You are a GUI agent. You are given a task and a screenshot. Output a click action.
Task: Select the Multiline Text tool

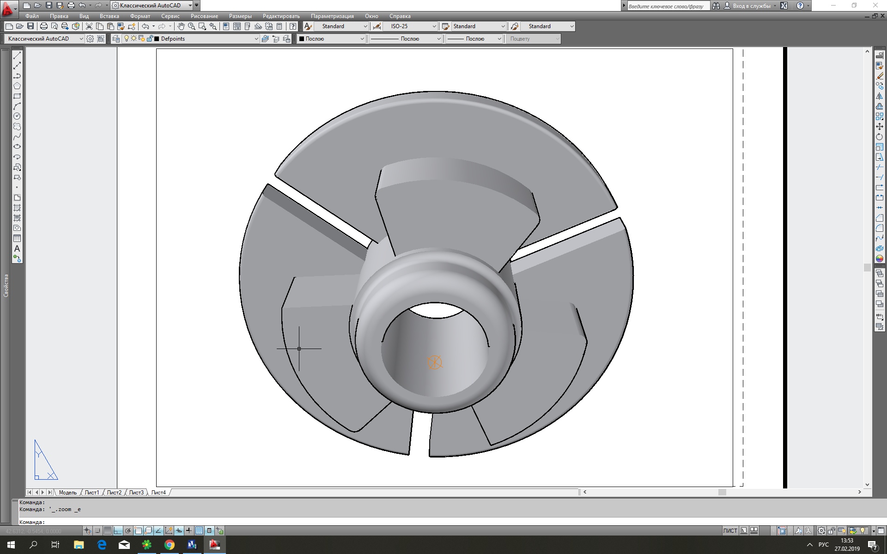[x=17, y=248]
